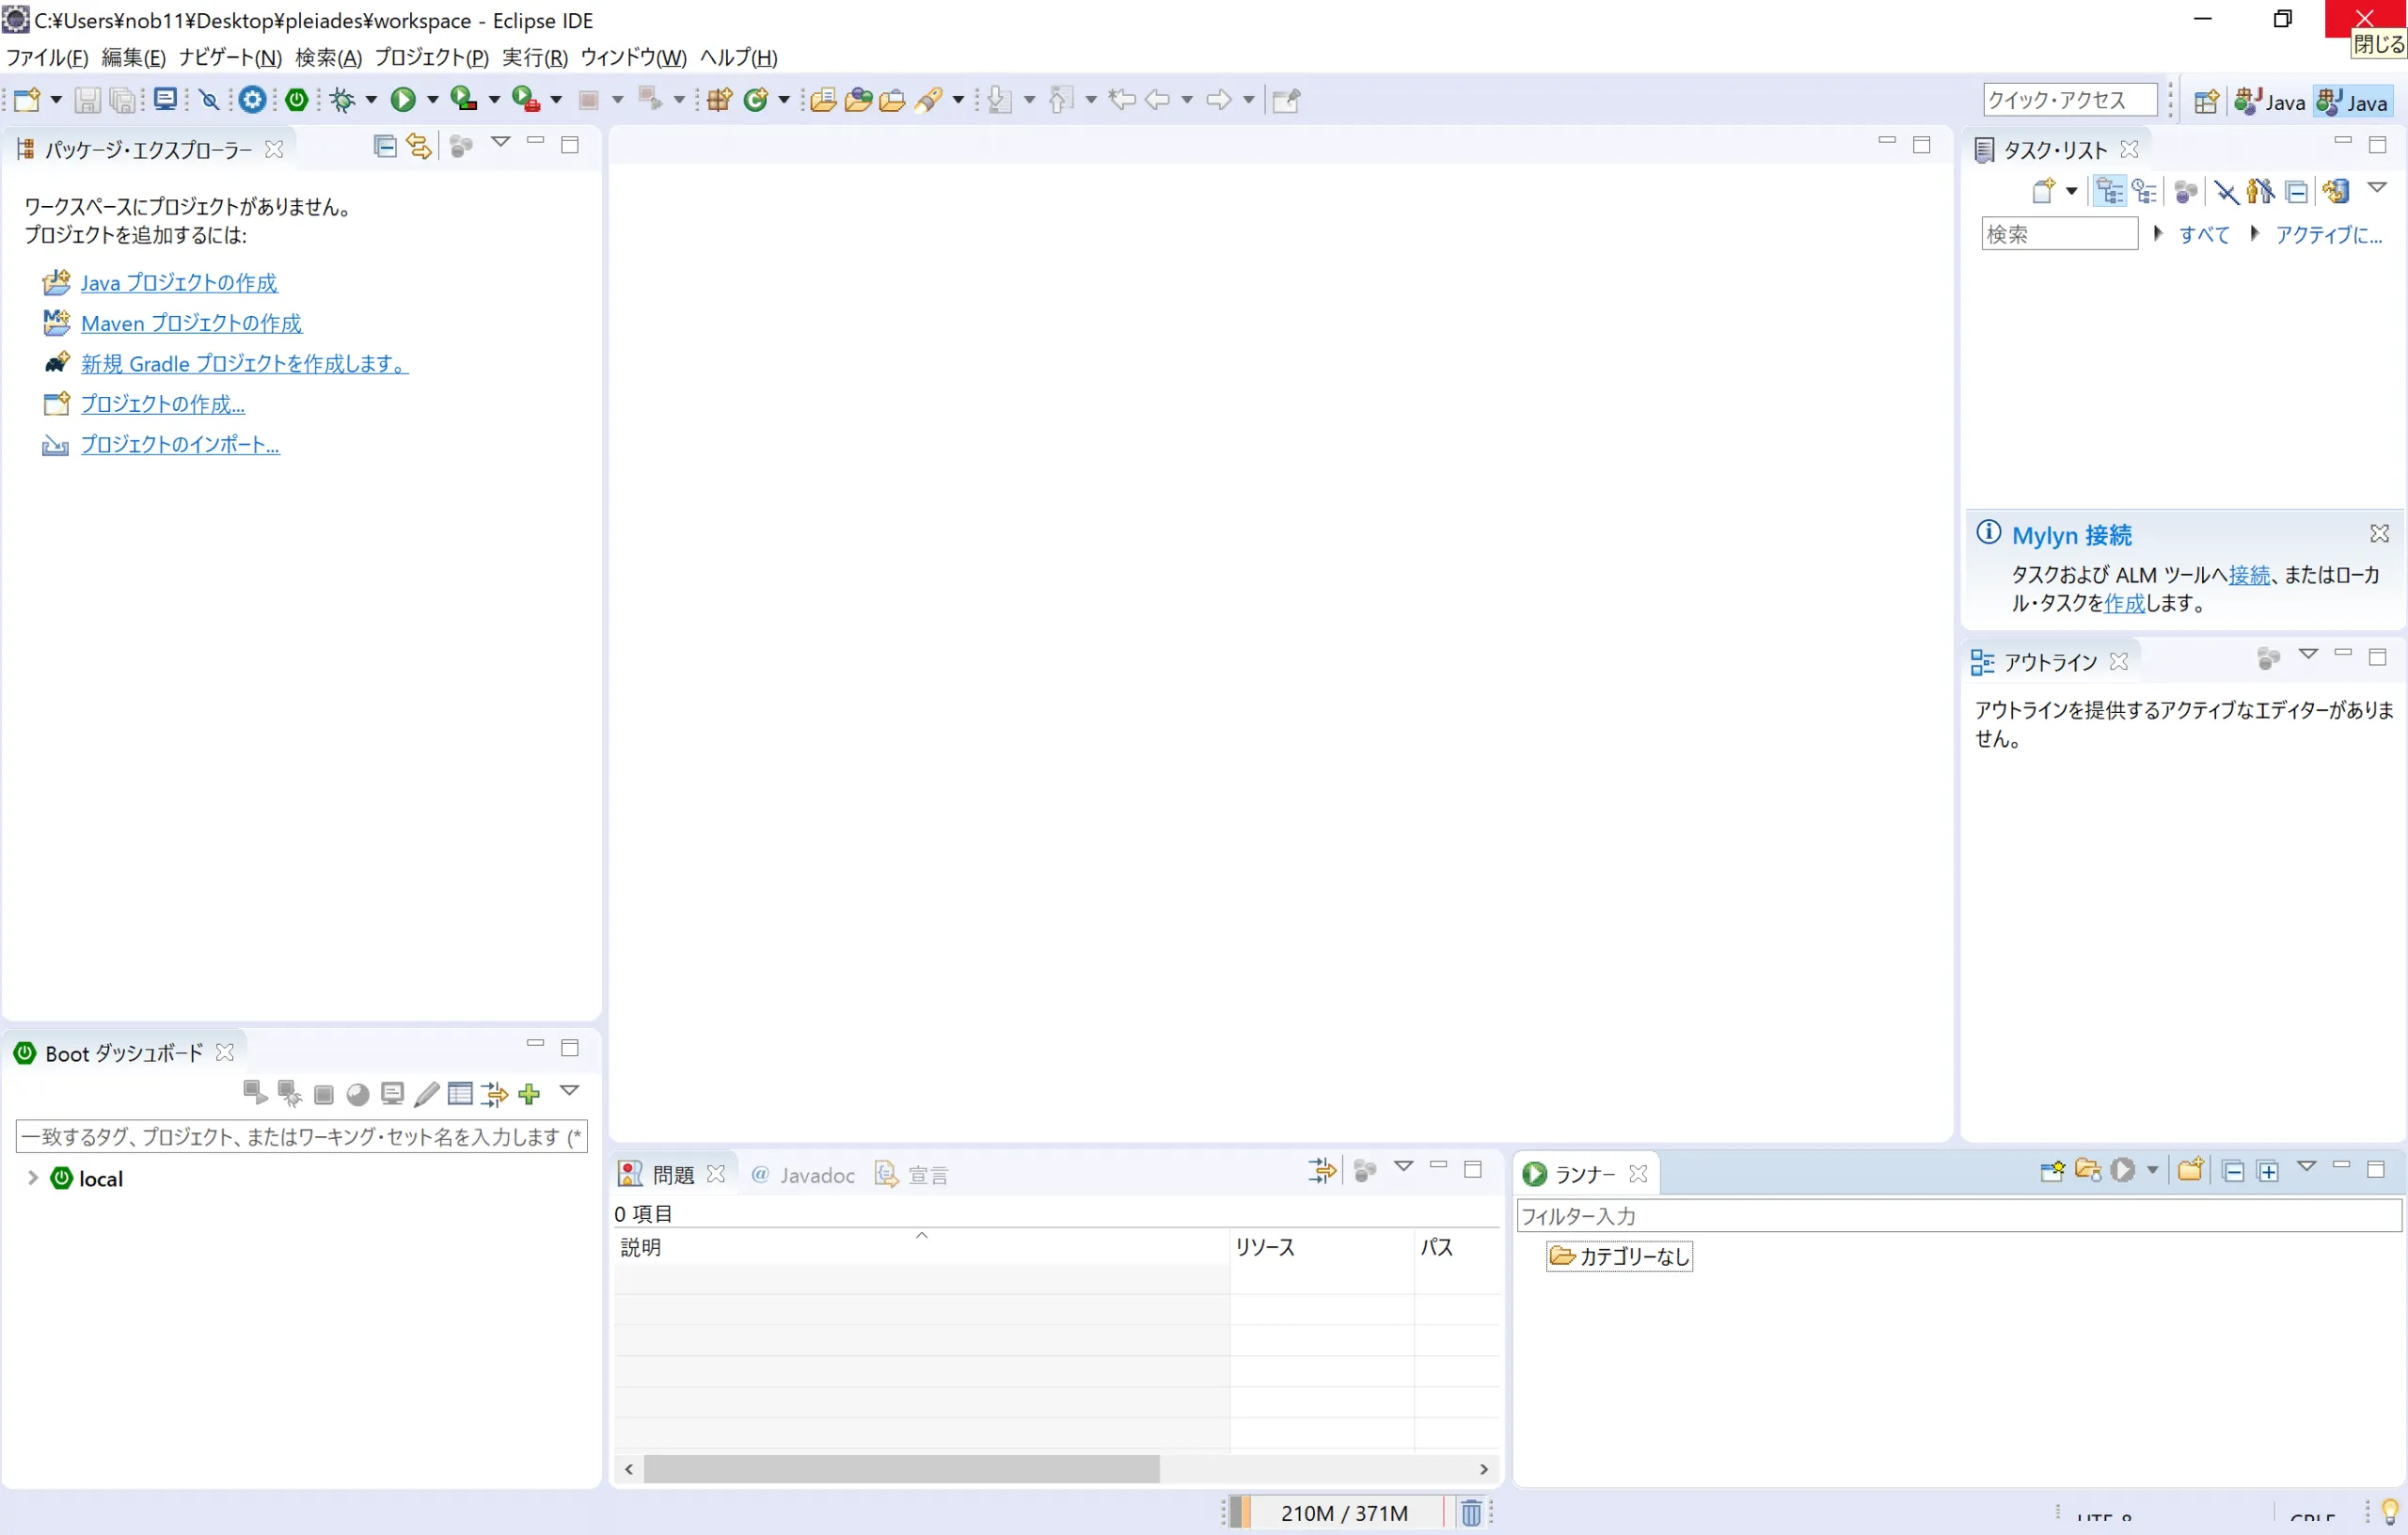Select カテゴリーなし in Runner view

click(1620, 1256)
